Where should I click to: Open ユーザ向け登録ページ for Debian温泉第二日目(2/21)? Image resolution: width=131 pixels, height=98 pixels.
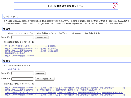[x=69, y=95]
